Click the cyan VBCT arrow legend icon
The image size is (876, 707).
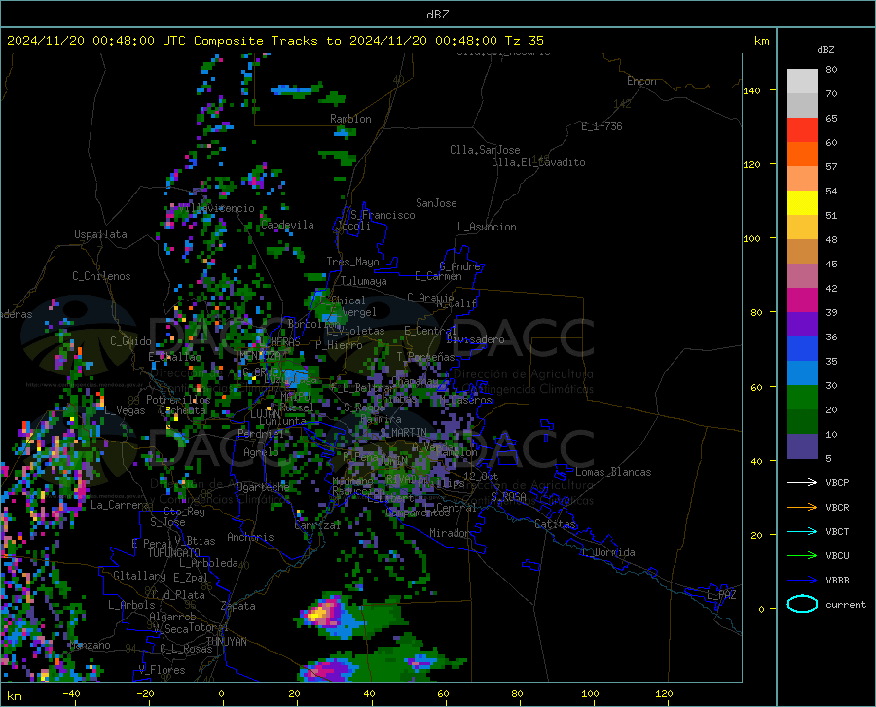pos(802,531)
